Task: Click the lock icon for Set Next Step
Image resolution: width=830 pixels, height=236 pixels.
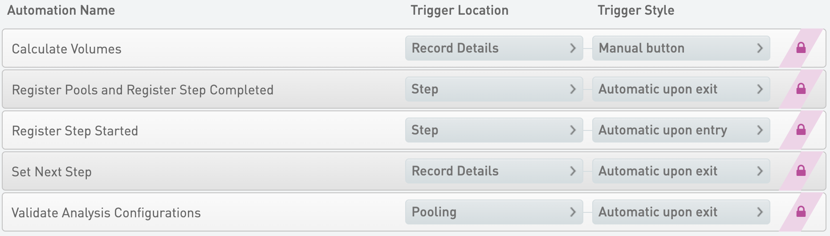Action: point(801,171)
